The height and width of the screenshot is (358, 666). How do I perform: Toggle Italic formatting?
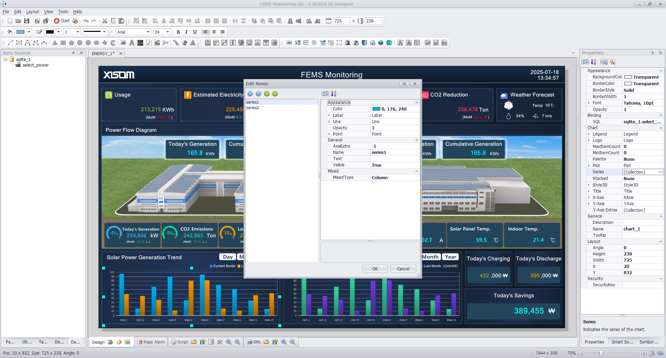(186, 32)
